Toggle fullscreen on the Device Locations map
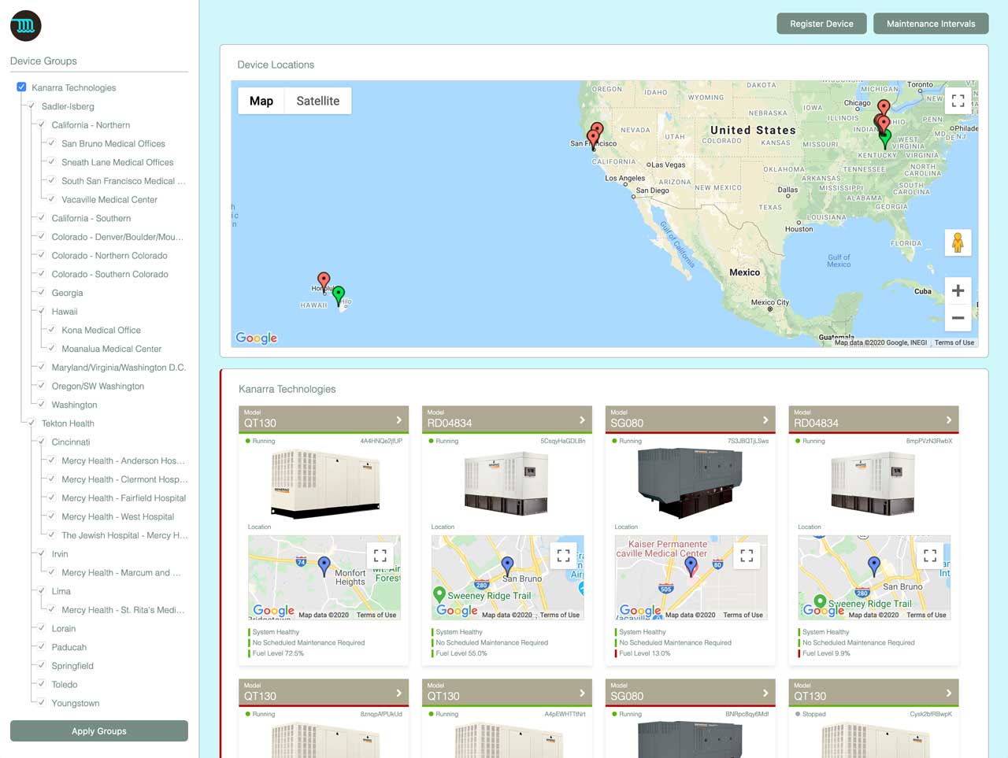 pyautogui.click(x=958, y=101)
